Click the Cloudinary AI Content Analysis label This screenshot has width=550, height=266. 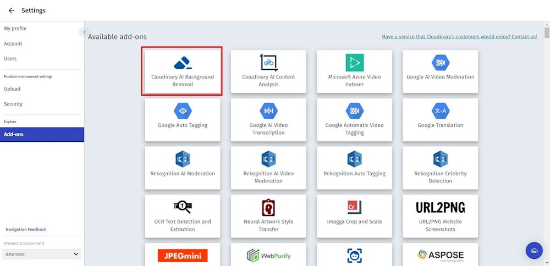[269, 81]
